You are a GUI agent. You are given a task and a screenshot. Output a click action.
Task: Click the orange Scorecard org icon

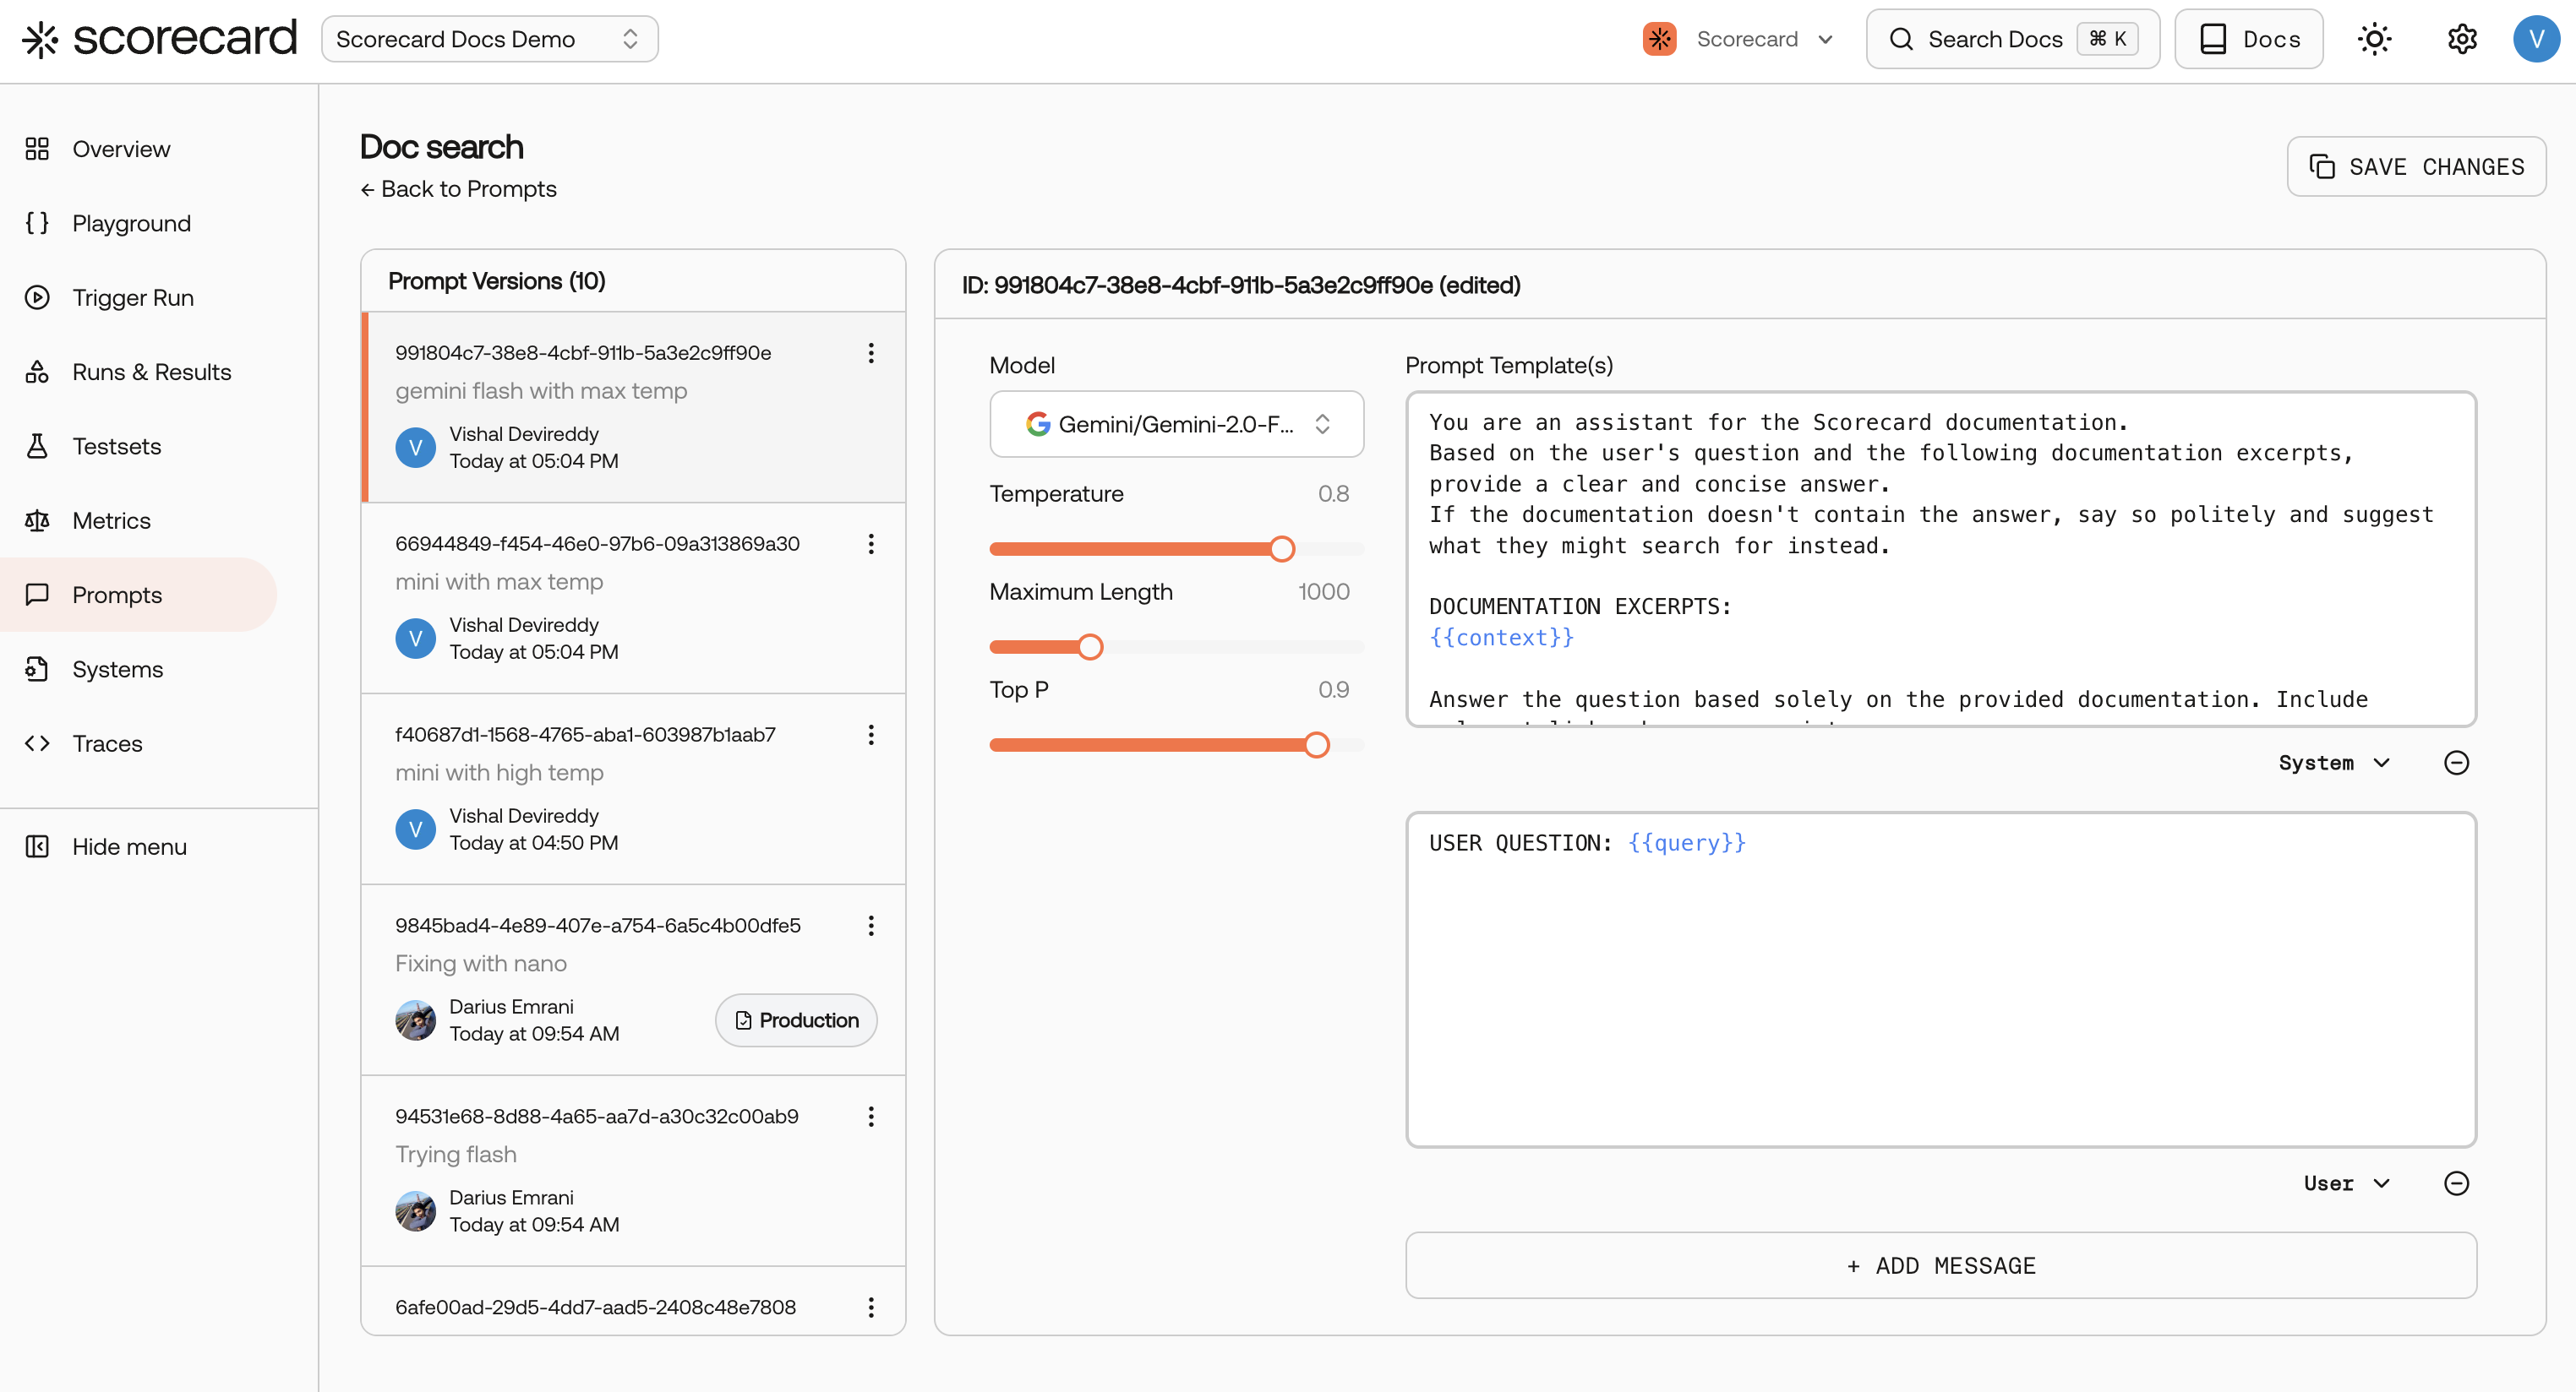point(1659,39)
